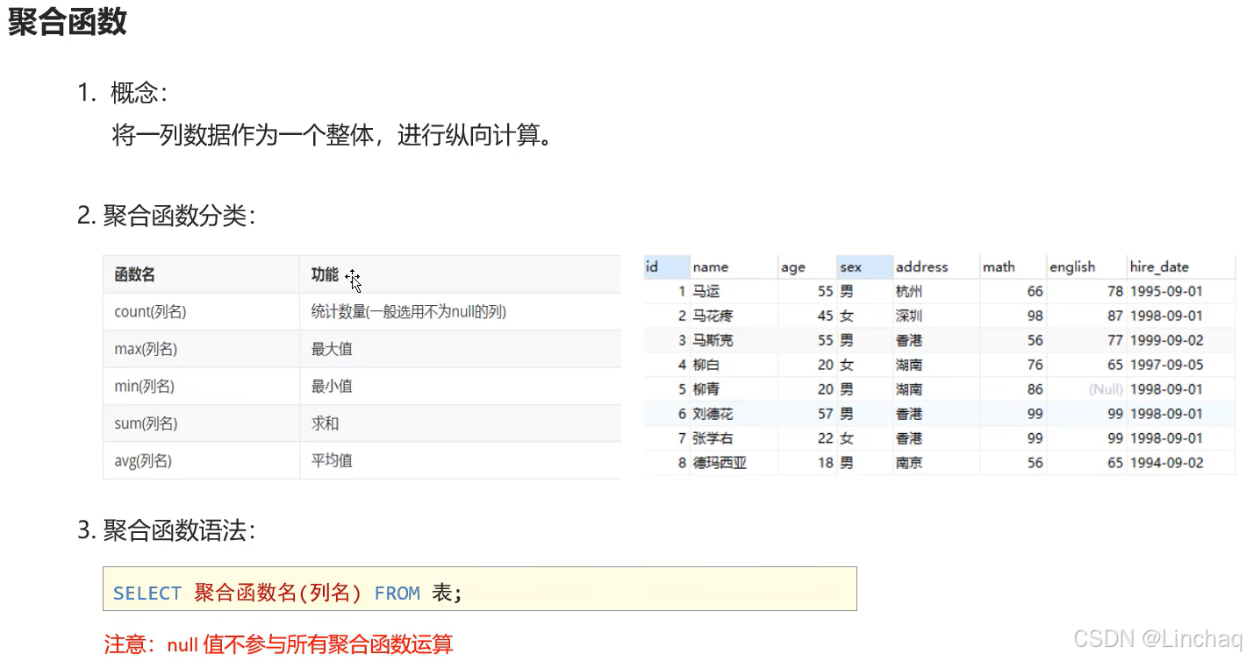
Task: Click the 聚合函数 page heading
Action: [x=68, y=22]
